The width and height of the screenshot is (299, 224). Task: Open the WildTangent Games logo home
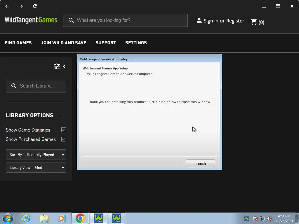point(31,20)
